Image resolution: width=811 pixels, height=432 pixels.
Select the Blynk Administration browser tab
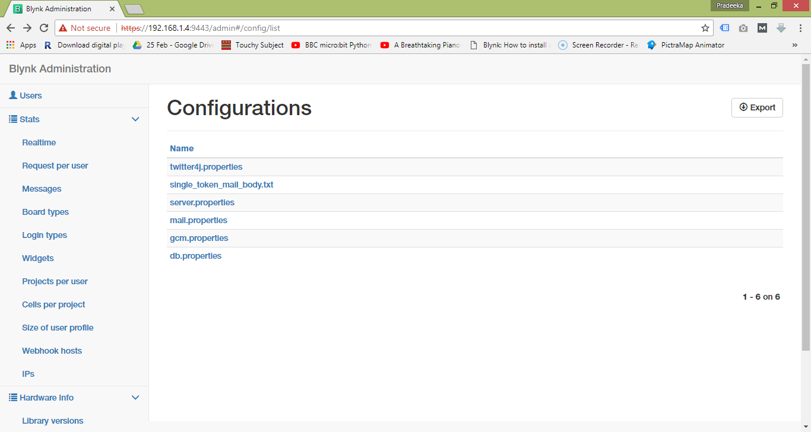point(64,9)
